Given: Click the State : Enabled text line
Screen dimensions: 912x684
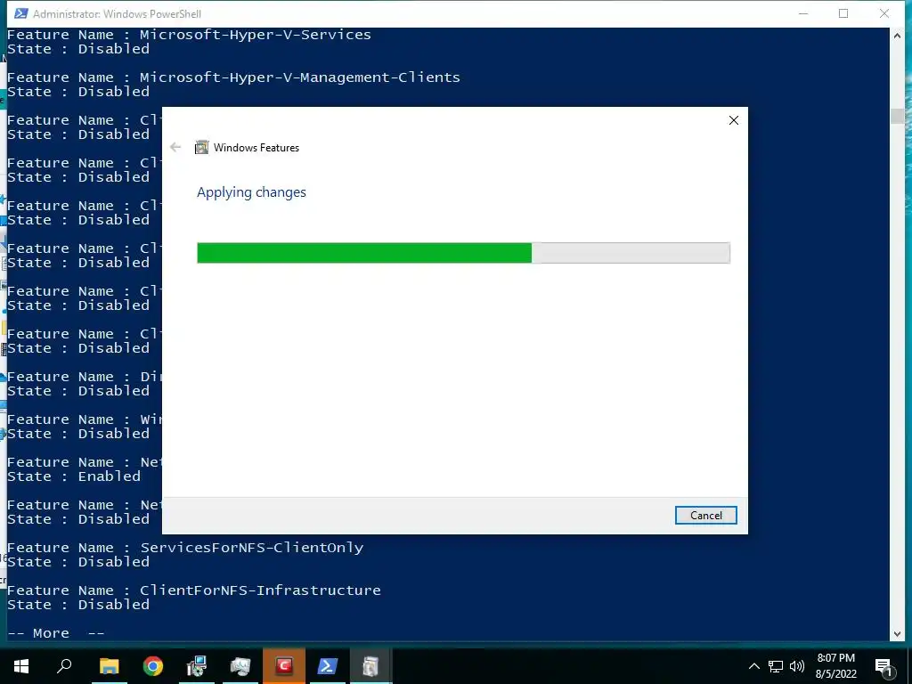Looking at the screenshot, I should [x=74, y=476].
